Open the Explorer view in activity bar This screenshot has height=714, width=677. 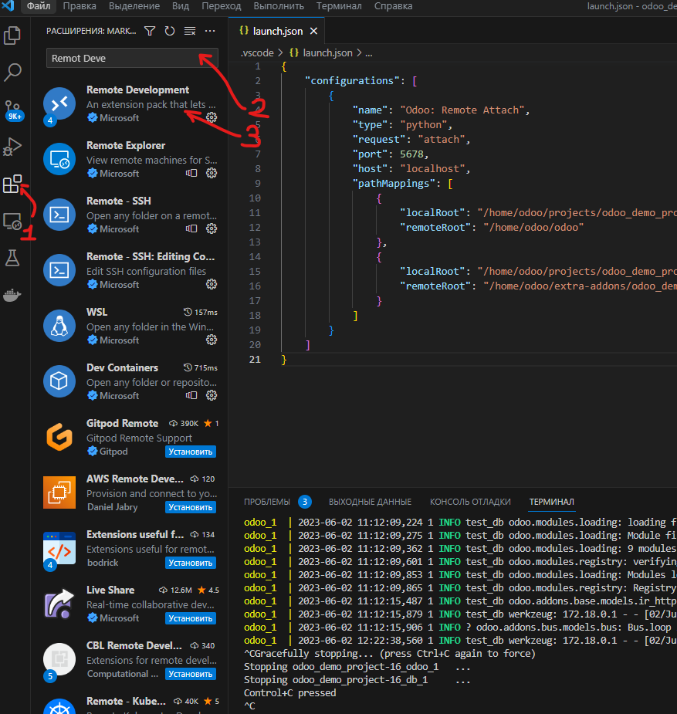[x=12, y=36]
